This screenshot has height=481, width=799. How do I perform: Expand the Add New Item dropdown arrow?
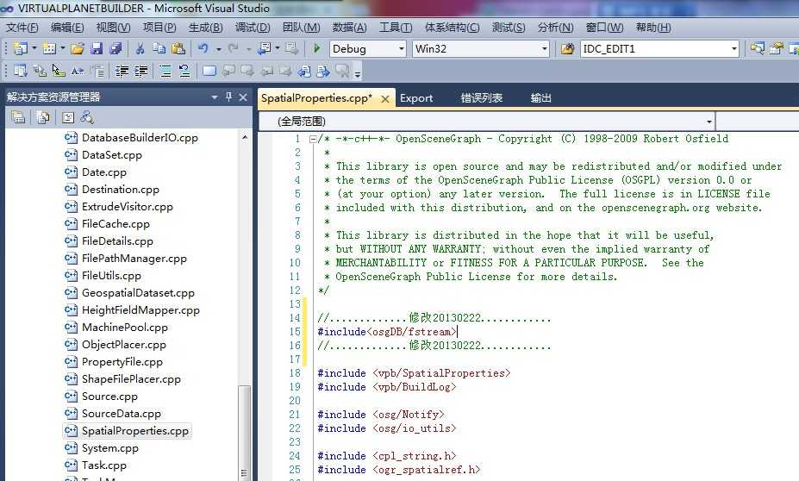pyautogui.click(x=63, y=48)
